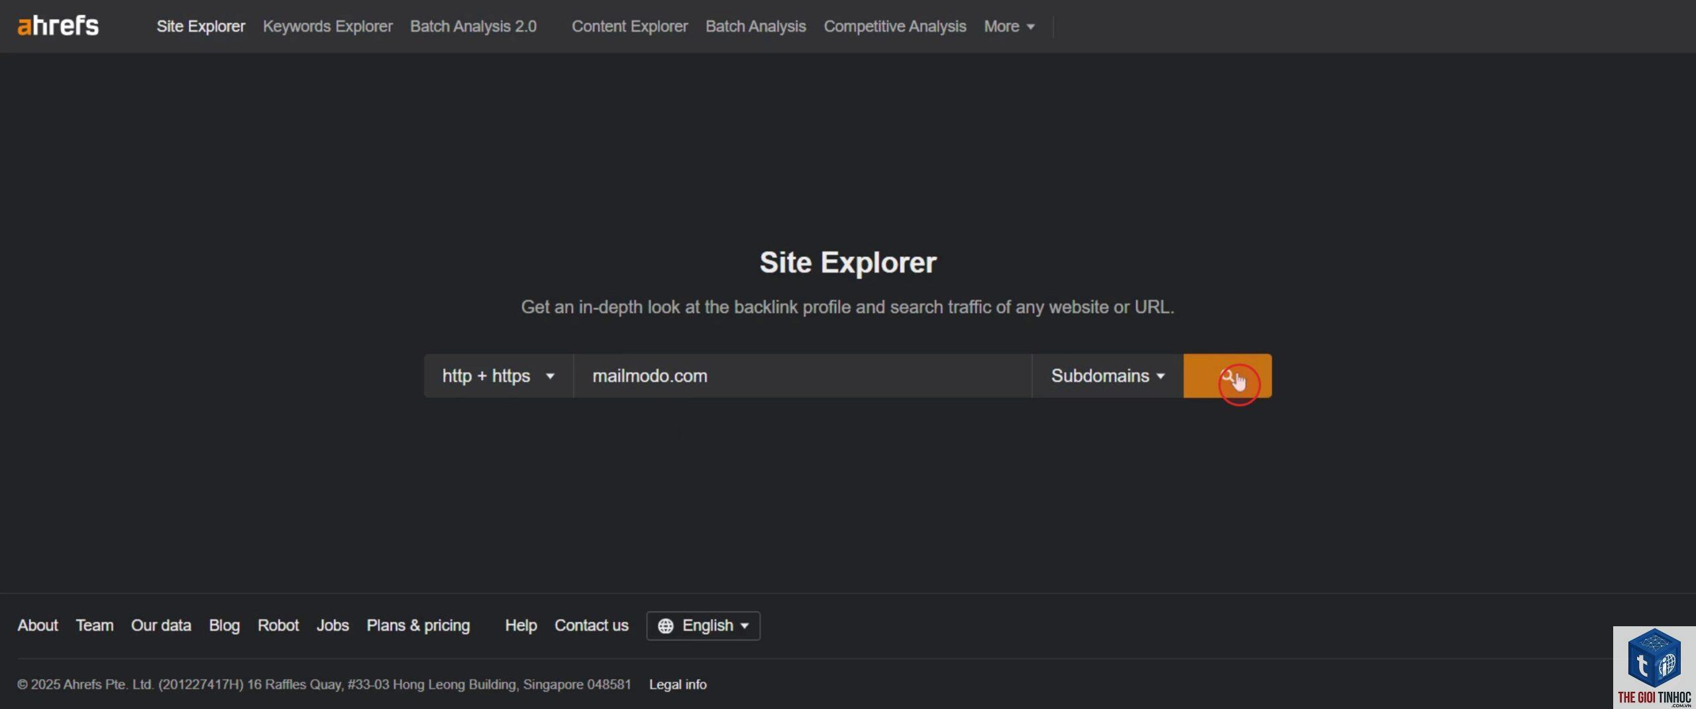View Plans & pricing

418,626
